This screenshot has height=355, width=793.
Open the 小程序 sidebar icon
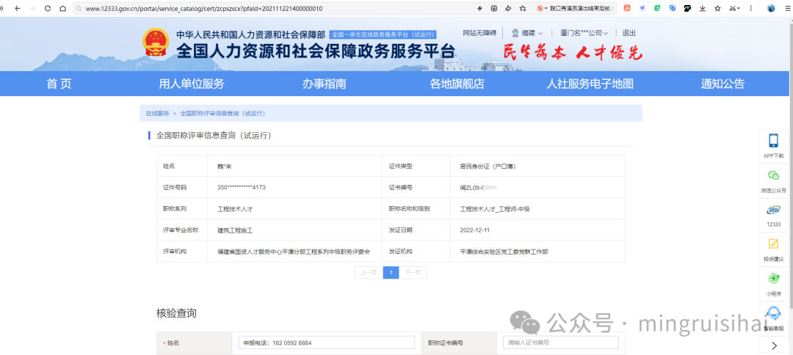coord(773,285)
